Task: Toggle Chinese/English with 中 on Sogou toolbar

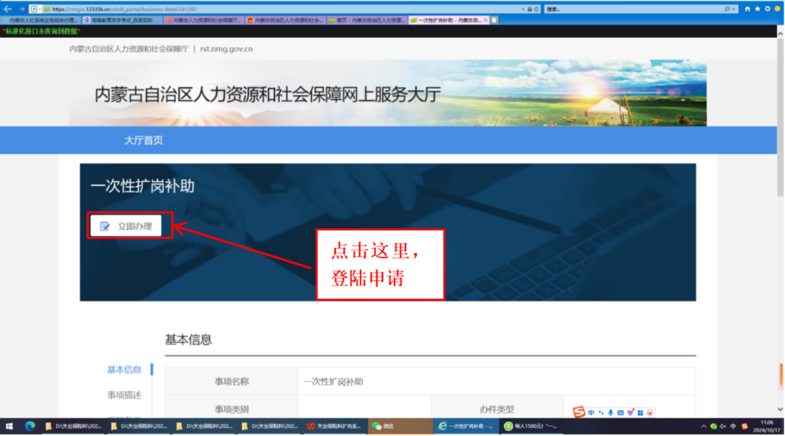Action: 591,412
